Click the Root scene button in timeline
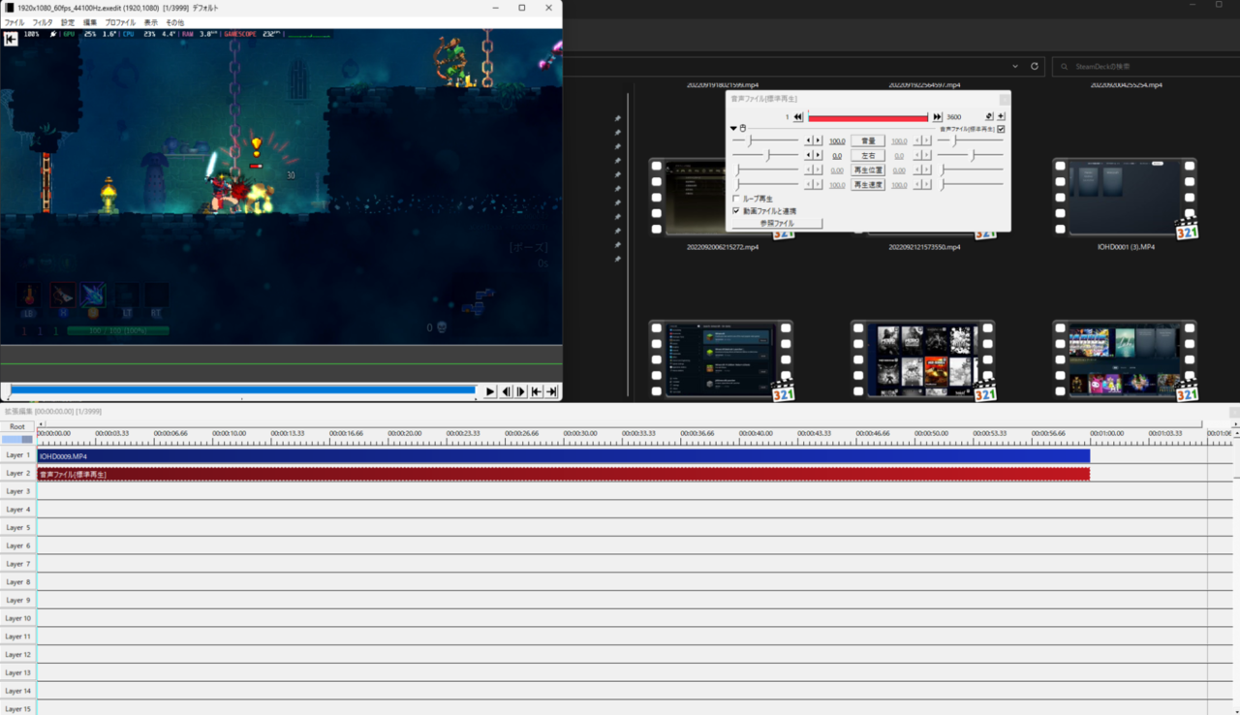 click(x=17, y=426)
